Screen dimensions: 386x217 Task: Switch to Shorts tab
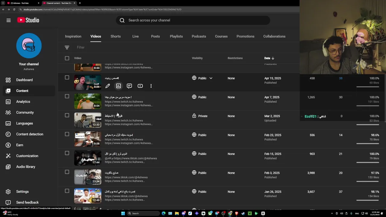point(115,36)
